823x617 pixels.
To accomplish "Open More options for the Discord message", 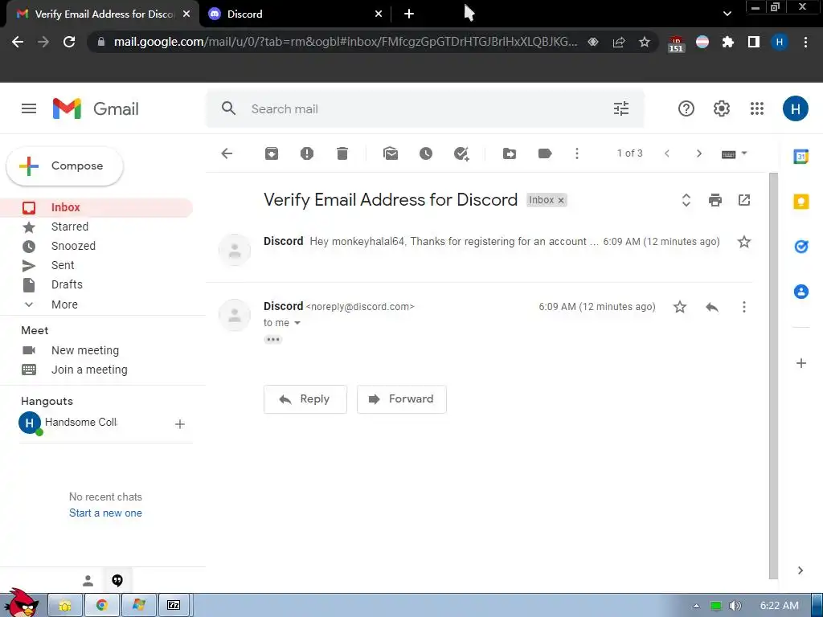I will pyautogui.click(x=743, y=307).
